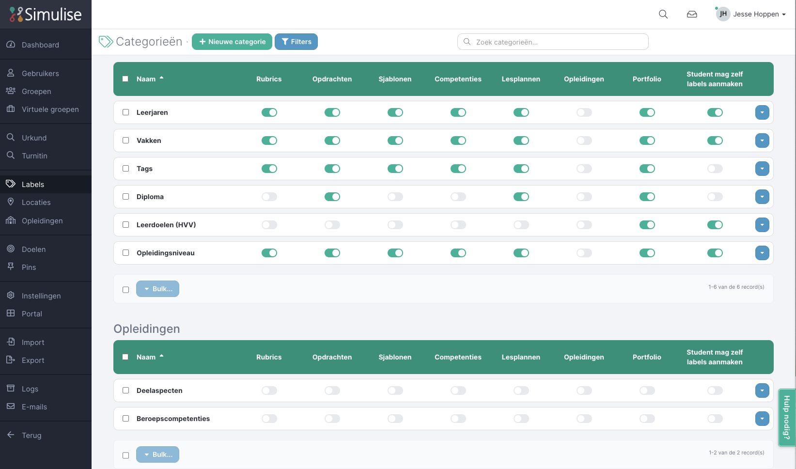
Task: Toggle Competenties switch for Opleidingsniveau
Action: click(458, 253)
